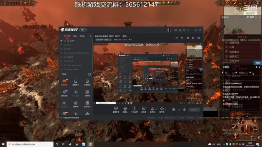This screenshot has height=147, width=262.
Task: Open the danmu helper overlay gear settings
Action: pos(256,67)
